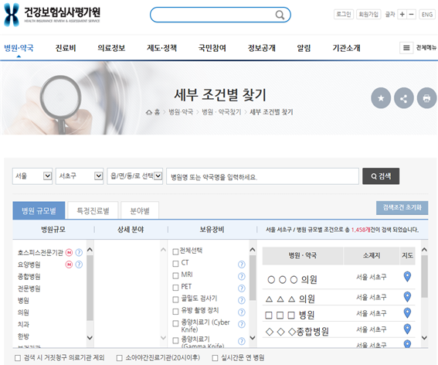Screen dimensions: 438x365
Task: Print the page using printer icon
Action: tap(426, 98)
